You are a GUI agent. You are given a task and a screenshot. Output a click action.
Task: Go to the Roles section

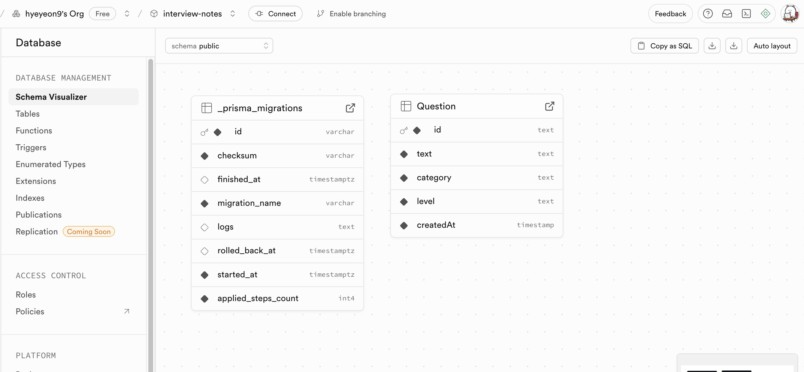click(x=26, y=294)
